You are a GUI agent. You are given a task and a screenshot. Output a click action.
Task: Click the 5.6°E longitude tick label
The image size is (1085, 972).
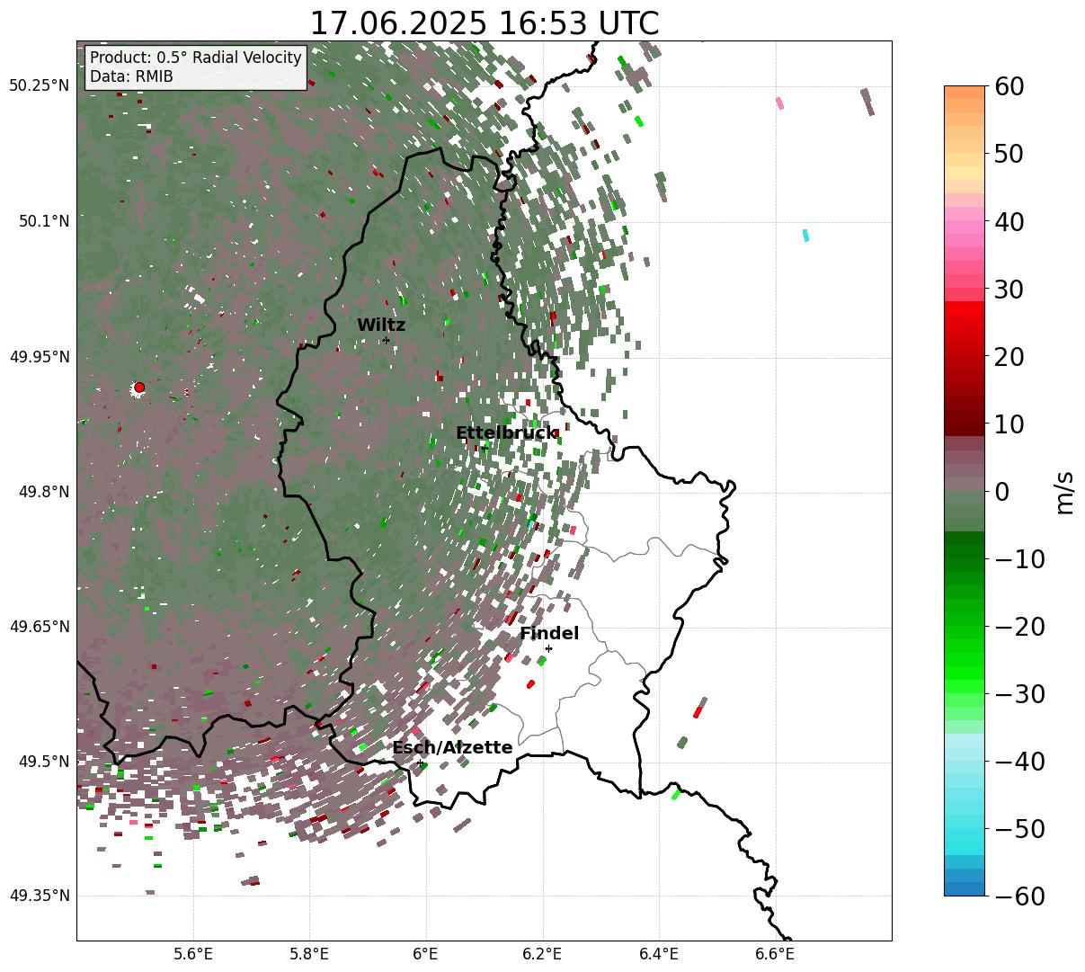(193, 954)
